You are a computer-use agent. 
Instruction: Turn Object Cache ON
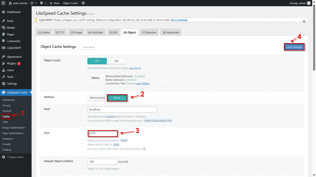116,61
